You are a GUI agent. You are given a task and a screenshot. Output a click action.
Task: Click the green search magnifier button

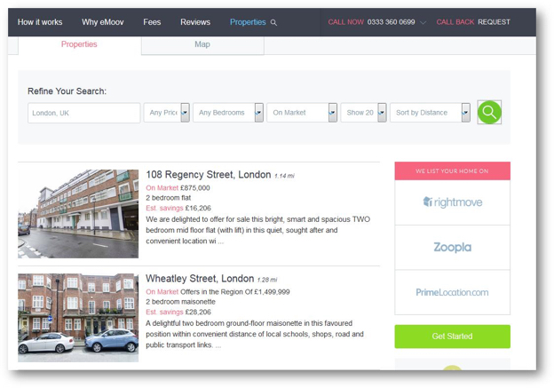[489, 113]
